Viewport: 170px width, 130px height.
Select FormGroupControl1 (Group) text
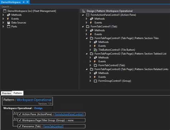coord(115,81)
